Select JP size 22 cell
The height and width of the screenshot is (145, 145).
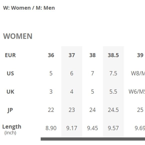tap(51, 110)
